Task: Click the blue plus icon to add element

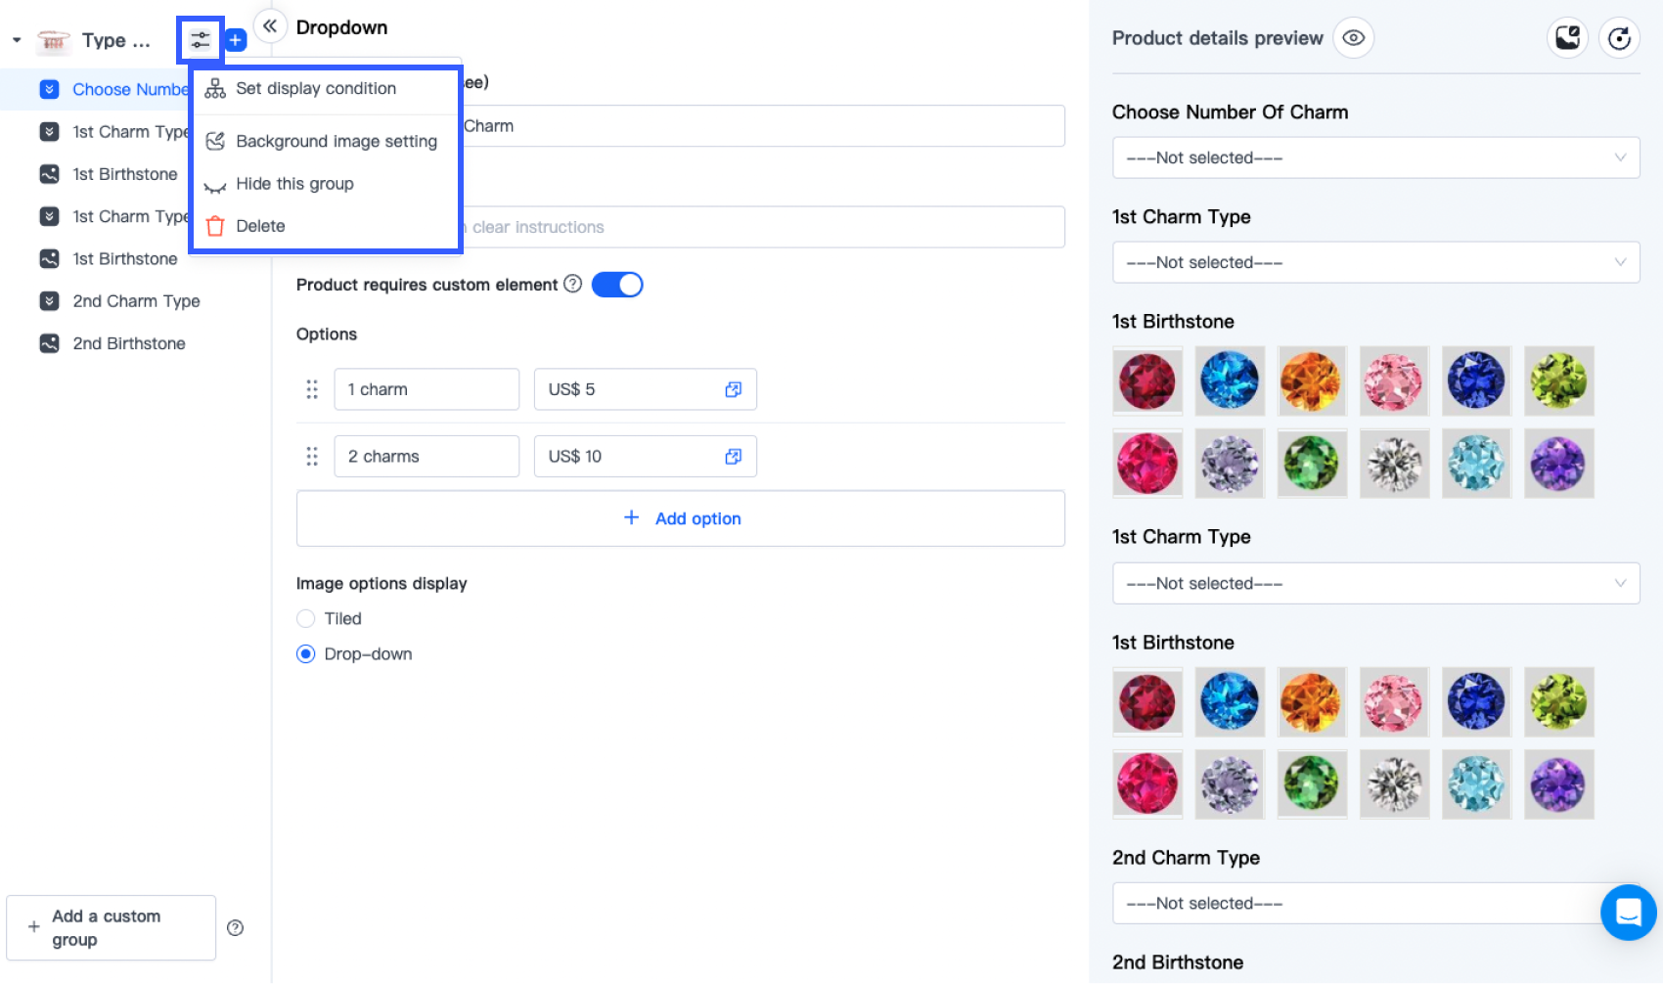Action: pyautogui.click(x=235, y=39)
